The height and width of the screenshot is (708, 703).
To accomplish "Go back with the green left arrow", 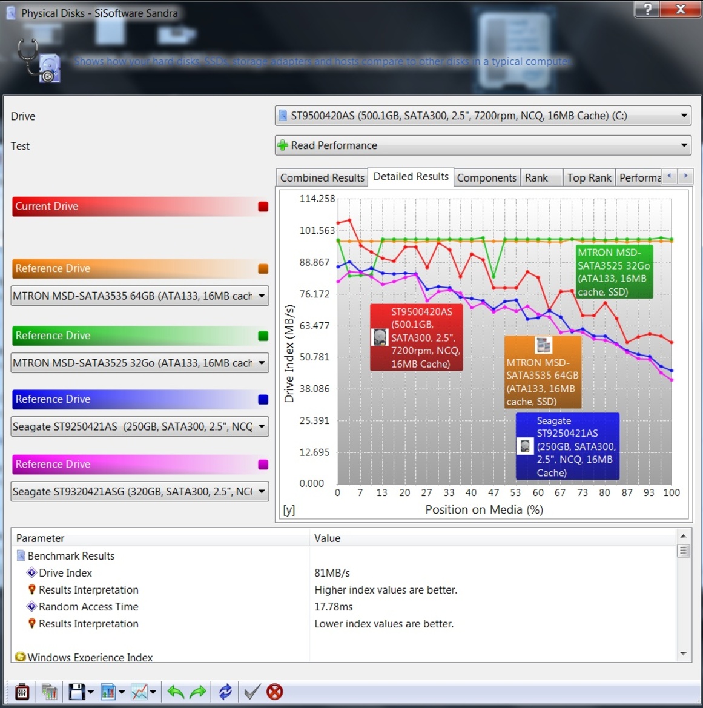I will tap(176, 691).
